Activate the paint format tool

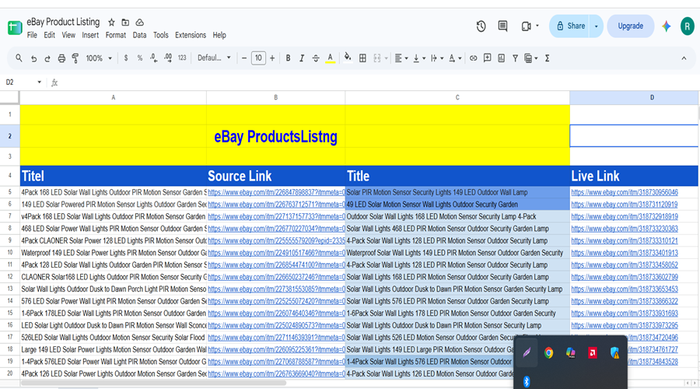[75, 58]
